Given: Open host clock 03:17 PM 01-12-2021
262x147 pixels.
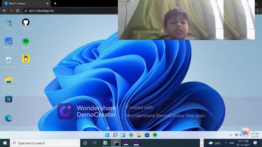Looking at the screenshot, I should 243,143.
